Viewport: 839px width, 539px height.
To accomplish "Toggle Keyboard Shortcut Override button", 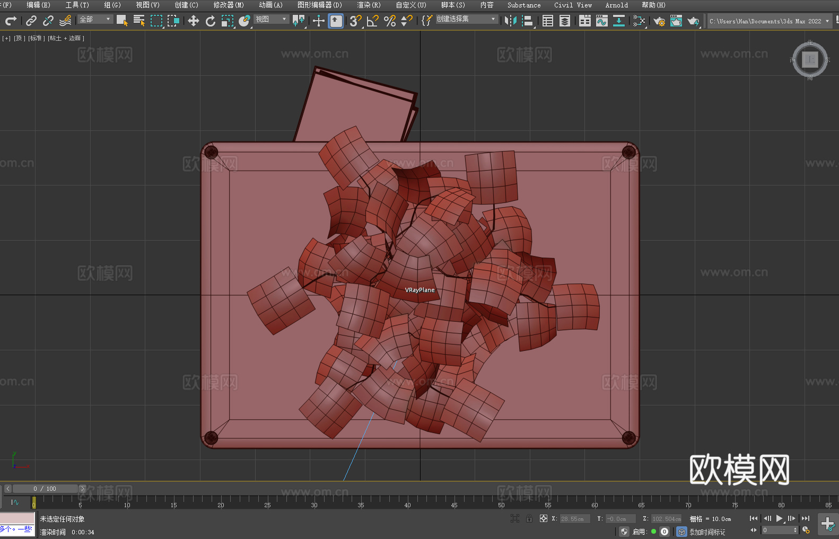I will [x=336, y=21].
